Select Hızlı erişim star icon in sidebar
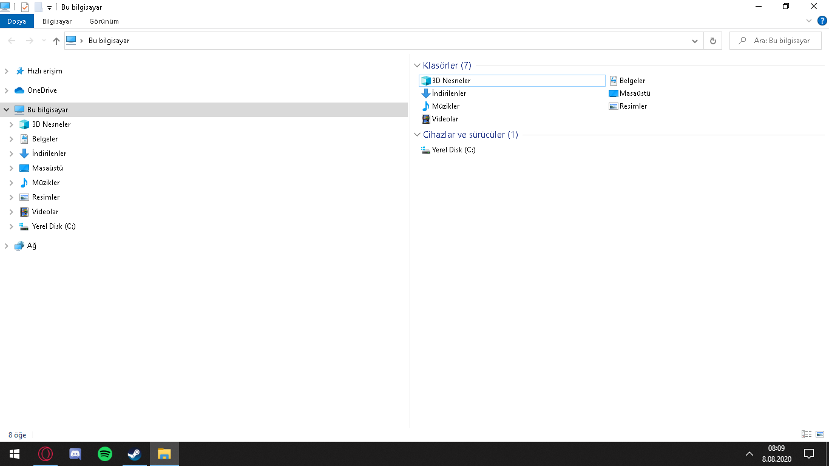 pyautogui.click(x=19, y=71)
